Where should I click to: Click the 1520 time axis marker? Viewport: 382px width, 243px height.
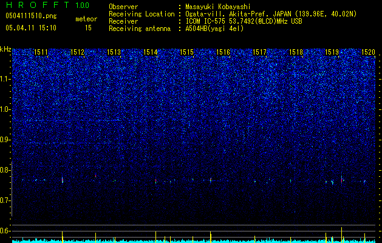369,52
